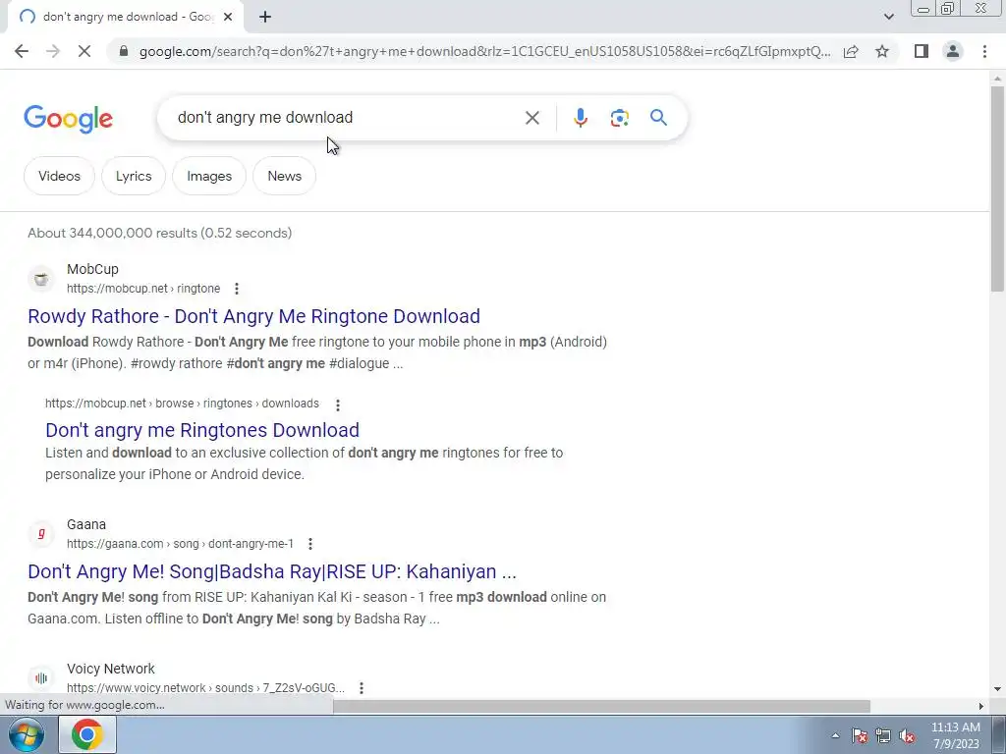
Task: Click Gaana site favicon
Action: coord(41,534)
